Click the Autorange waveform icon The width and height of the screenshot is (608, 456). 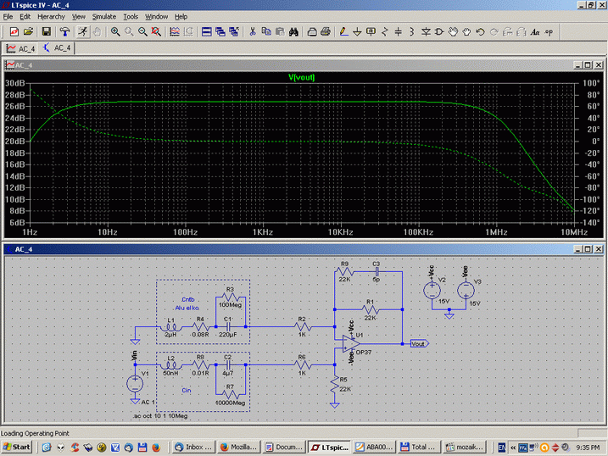click(x=175, y=31)
